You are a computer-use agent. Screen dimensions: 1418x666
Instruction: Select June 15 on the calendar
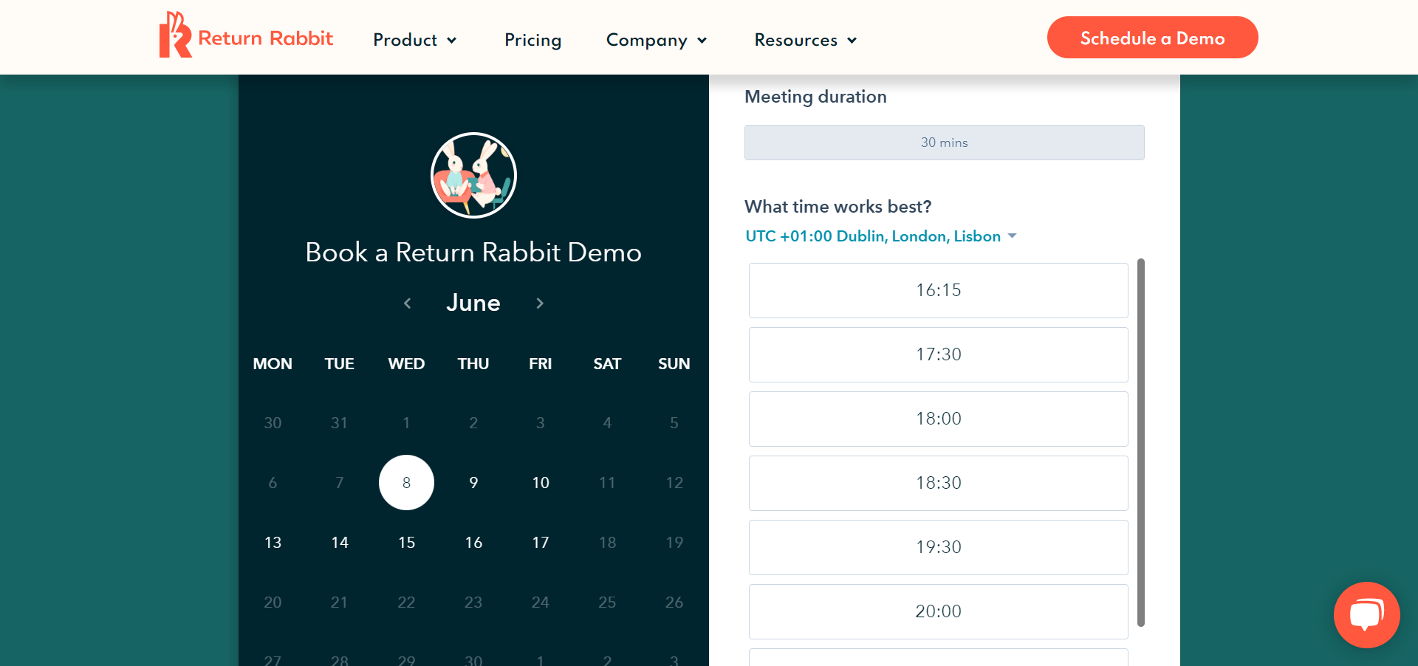pyautogui.click(x=406, y=542)
